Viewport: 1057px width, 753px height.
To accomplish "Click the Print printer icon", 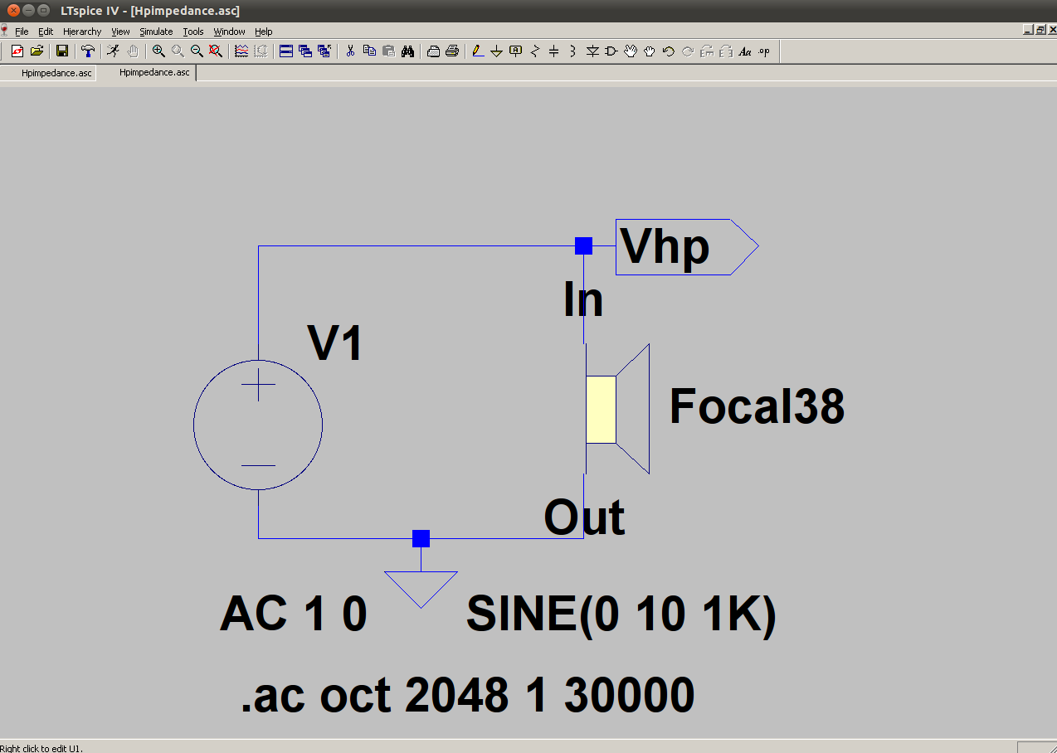I will pyautogui.click(x=452, y=51).
